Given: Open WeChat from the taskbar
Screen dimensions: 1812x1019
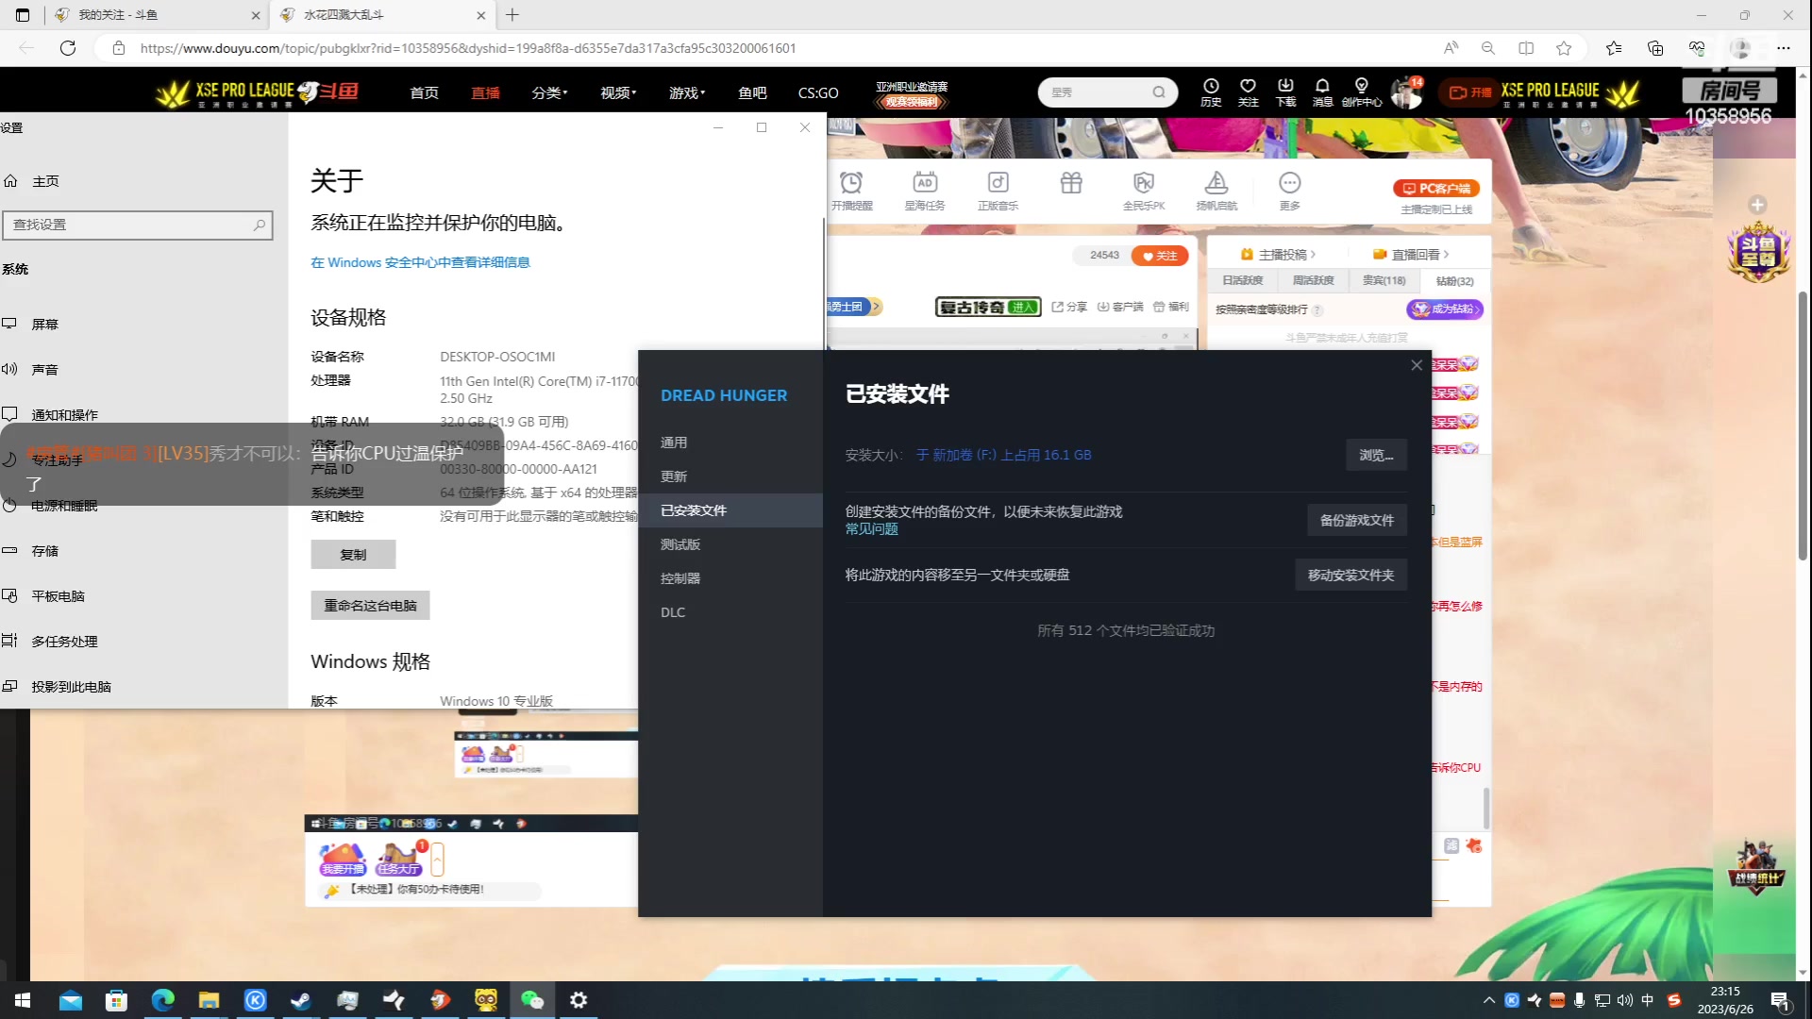Looking at the screenshot, I should [x=532, y=1000].
